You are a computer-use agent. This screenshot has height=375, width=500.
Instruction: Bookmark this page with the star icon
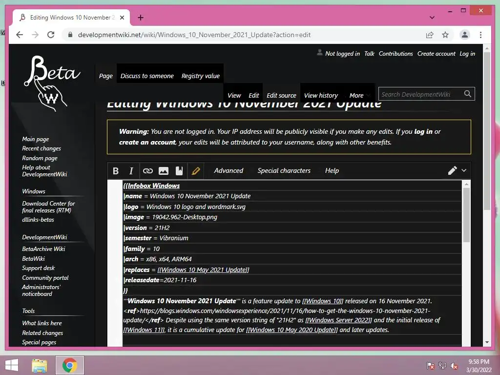(x=445, y=35)
